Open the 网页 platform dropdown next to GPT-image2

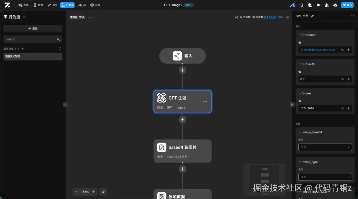[x=189, y=5]
